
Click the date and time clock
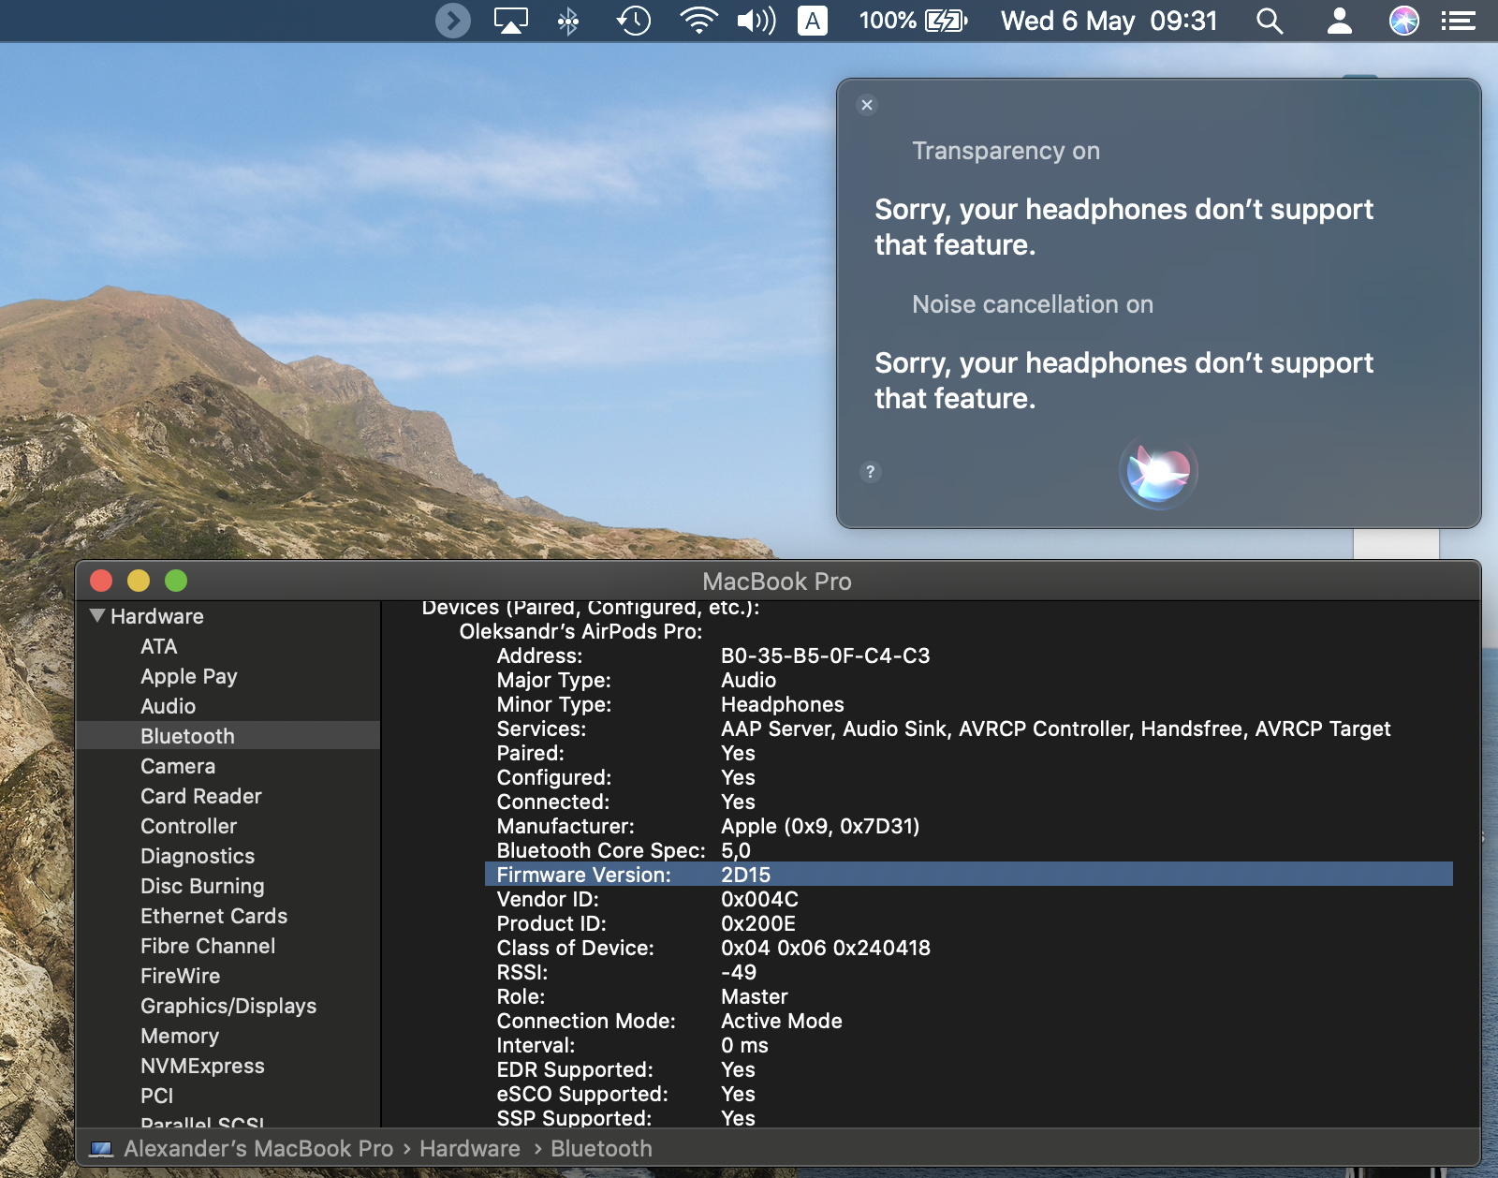point(1109,21)
